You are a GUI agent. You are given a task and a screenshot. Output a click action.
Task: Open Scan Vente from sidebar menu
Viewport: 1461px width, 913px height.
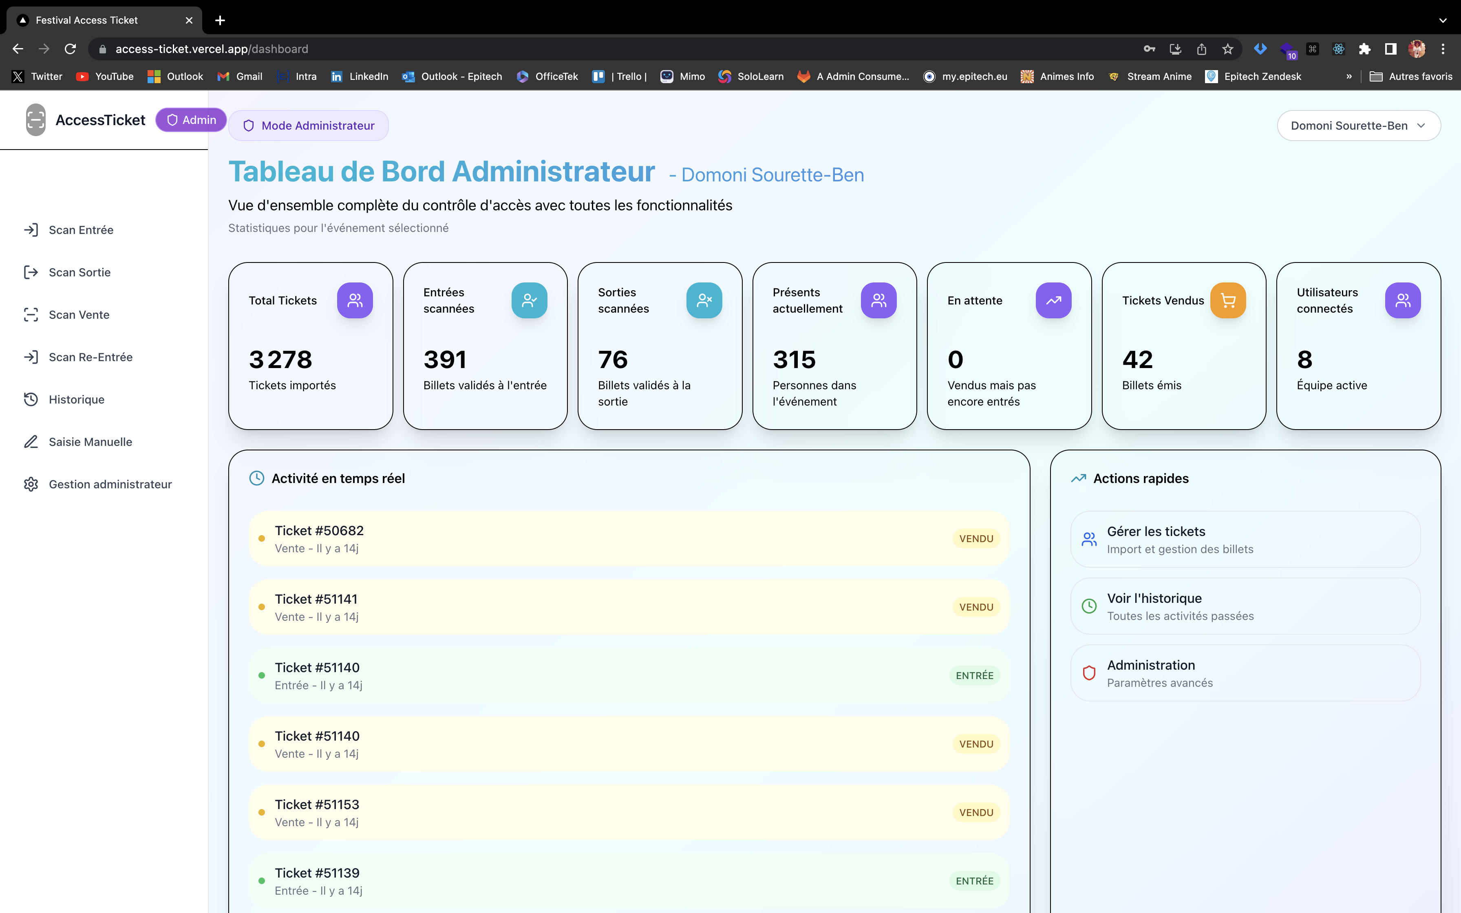[x=79, y=315]
